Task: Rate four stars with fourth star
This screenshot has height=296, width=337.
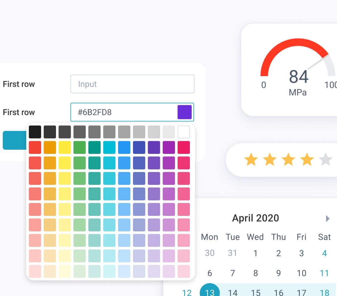Action: coord(307,160)
